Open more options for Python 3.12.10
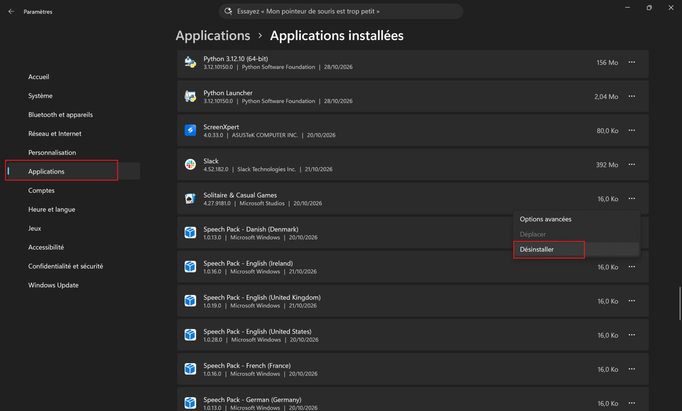 pos(632,62)
